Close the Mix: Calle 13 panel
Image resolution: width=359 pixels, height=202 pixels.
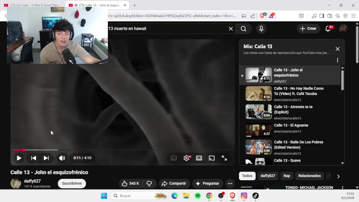338,49
